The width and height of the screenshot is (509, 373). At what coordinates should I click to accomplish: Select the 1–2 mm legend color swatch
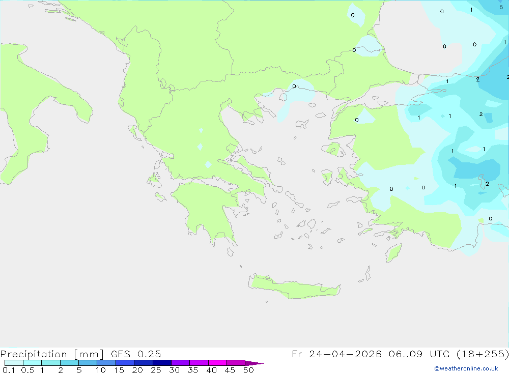(x=51, y=363)
